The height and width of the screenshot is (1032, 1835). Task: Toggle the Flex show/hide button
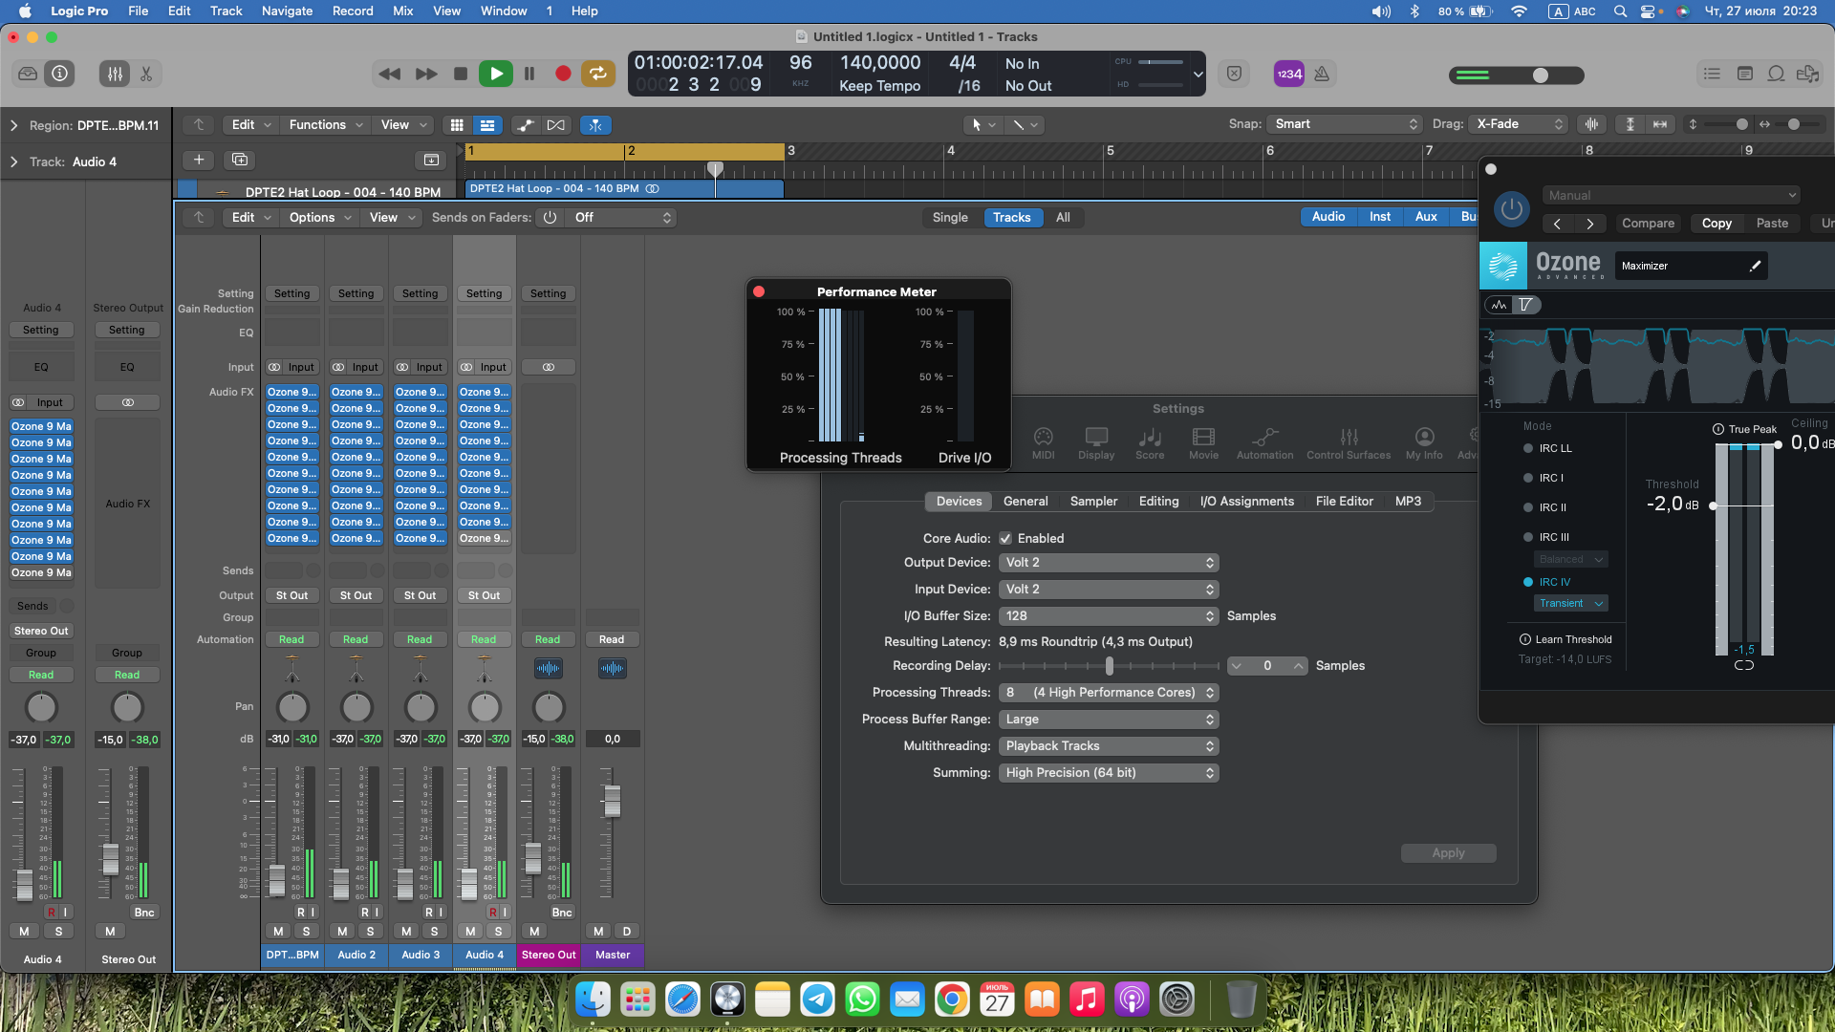(x=555, y=125)
